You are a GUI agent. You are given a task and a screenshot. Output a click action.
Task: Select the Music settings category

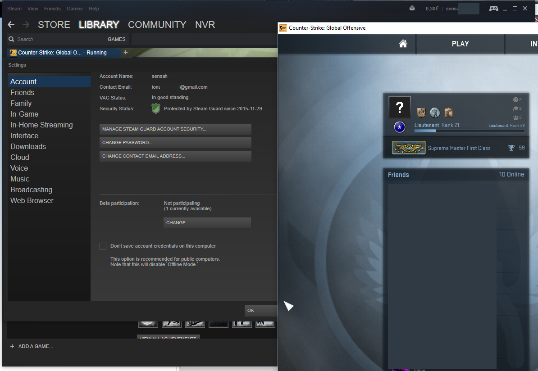[49, 179]
